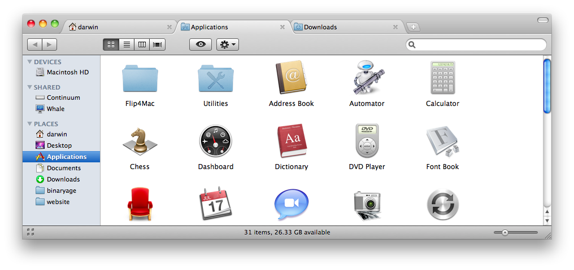Click the icon size slider knob
Image resolution: width=574 pixels, height=270 pixels.
coord(505,232)
